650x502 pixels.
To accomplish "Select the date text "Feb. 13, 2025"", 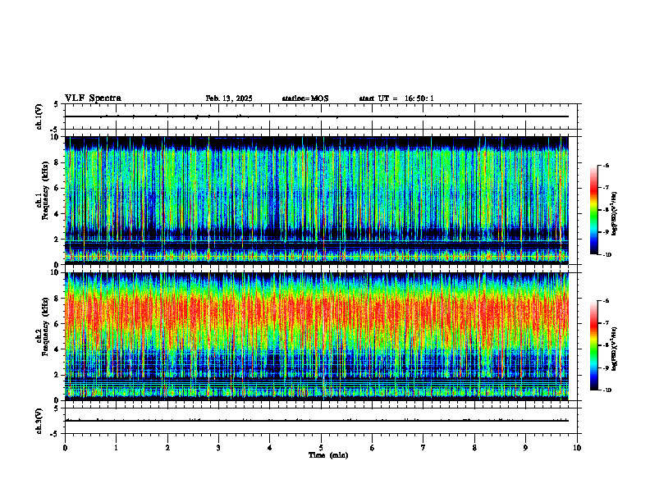I will 229,98.
